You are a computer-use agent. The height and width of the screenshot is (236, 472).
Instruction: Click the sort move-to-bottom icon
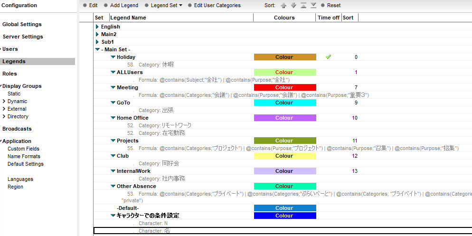tap(313, 5)
